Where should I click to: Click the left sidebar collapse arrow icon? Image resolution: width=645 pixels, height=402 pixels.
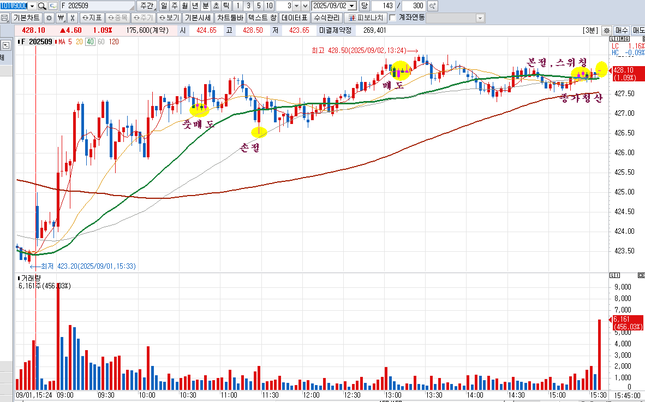tap(6, 45)
